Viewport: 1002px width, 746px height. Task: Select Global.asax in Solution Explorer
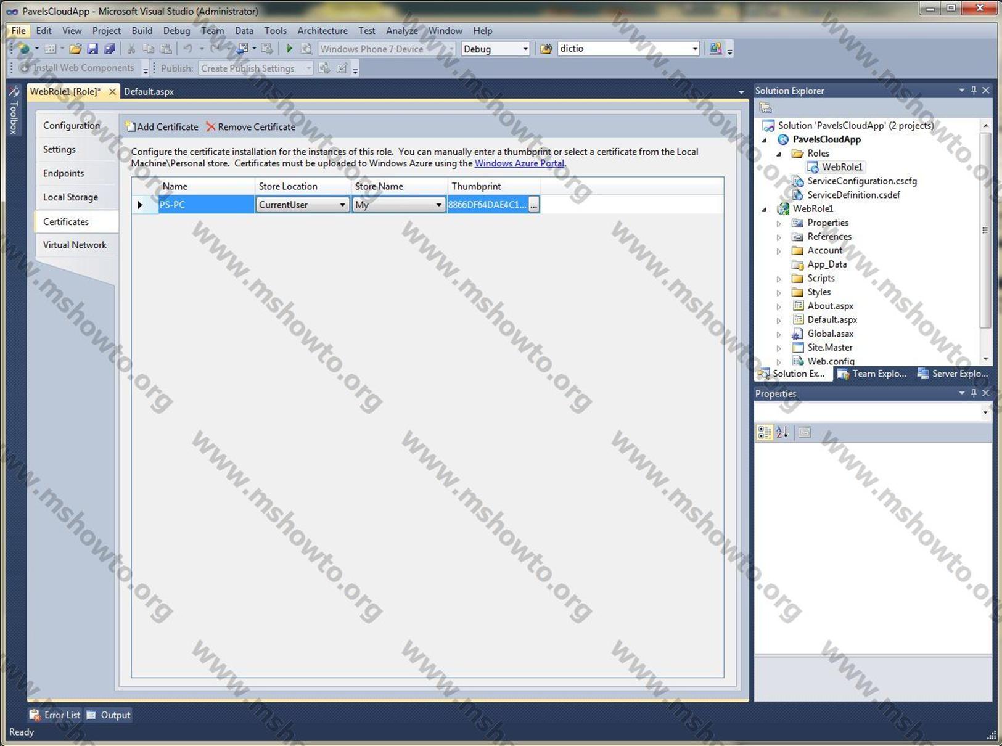point(831,334)
